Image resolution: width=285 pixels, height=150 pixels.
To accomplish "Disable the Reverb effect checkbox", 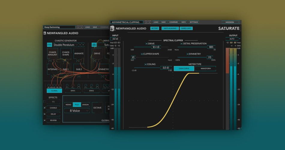I will click(45, 120).
